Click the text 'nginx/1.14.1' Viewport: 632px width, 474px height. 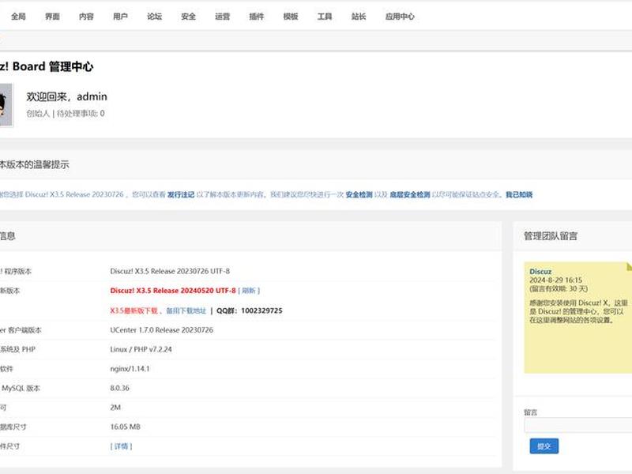tap(130, 369)
